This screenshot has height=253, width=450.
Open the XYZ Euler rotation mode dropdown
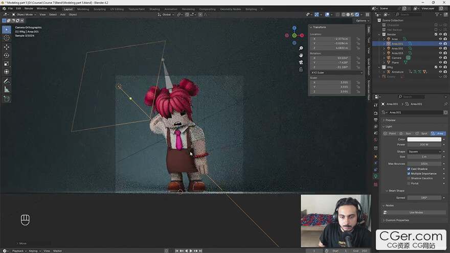336,73
